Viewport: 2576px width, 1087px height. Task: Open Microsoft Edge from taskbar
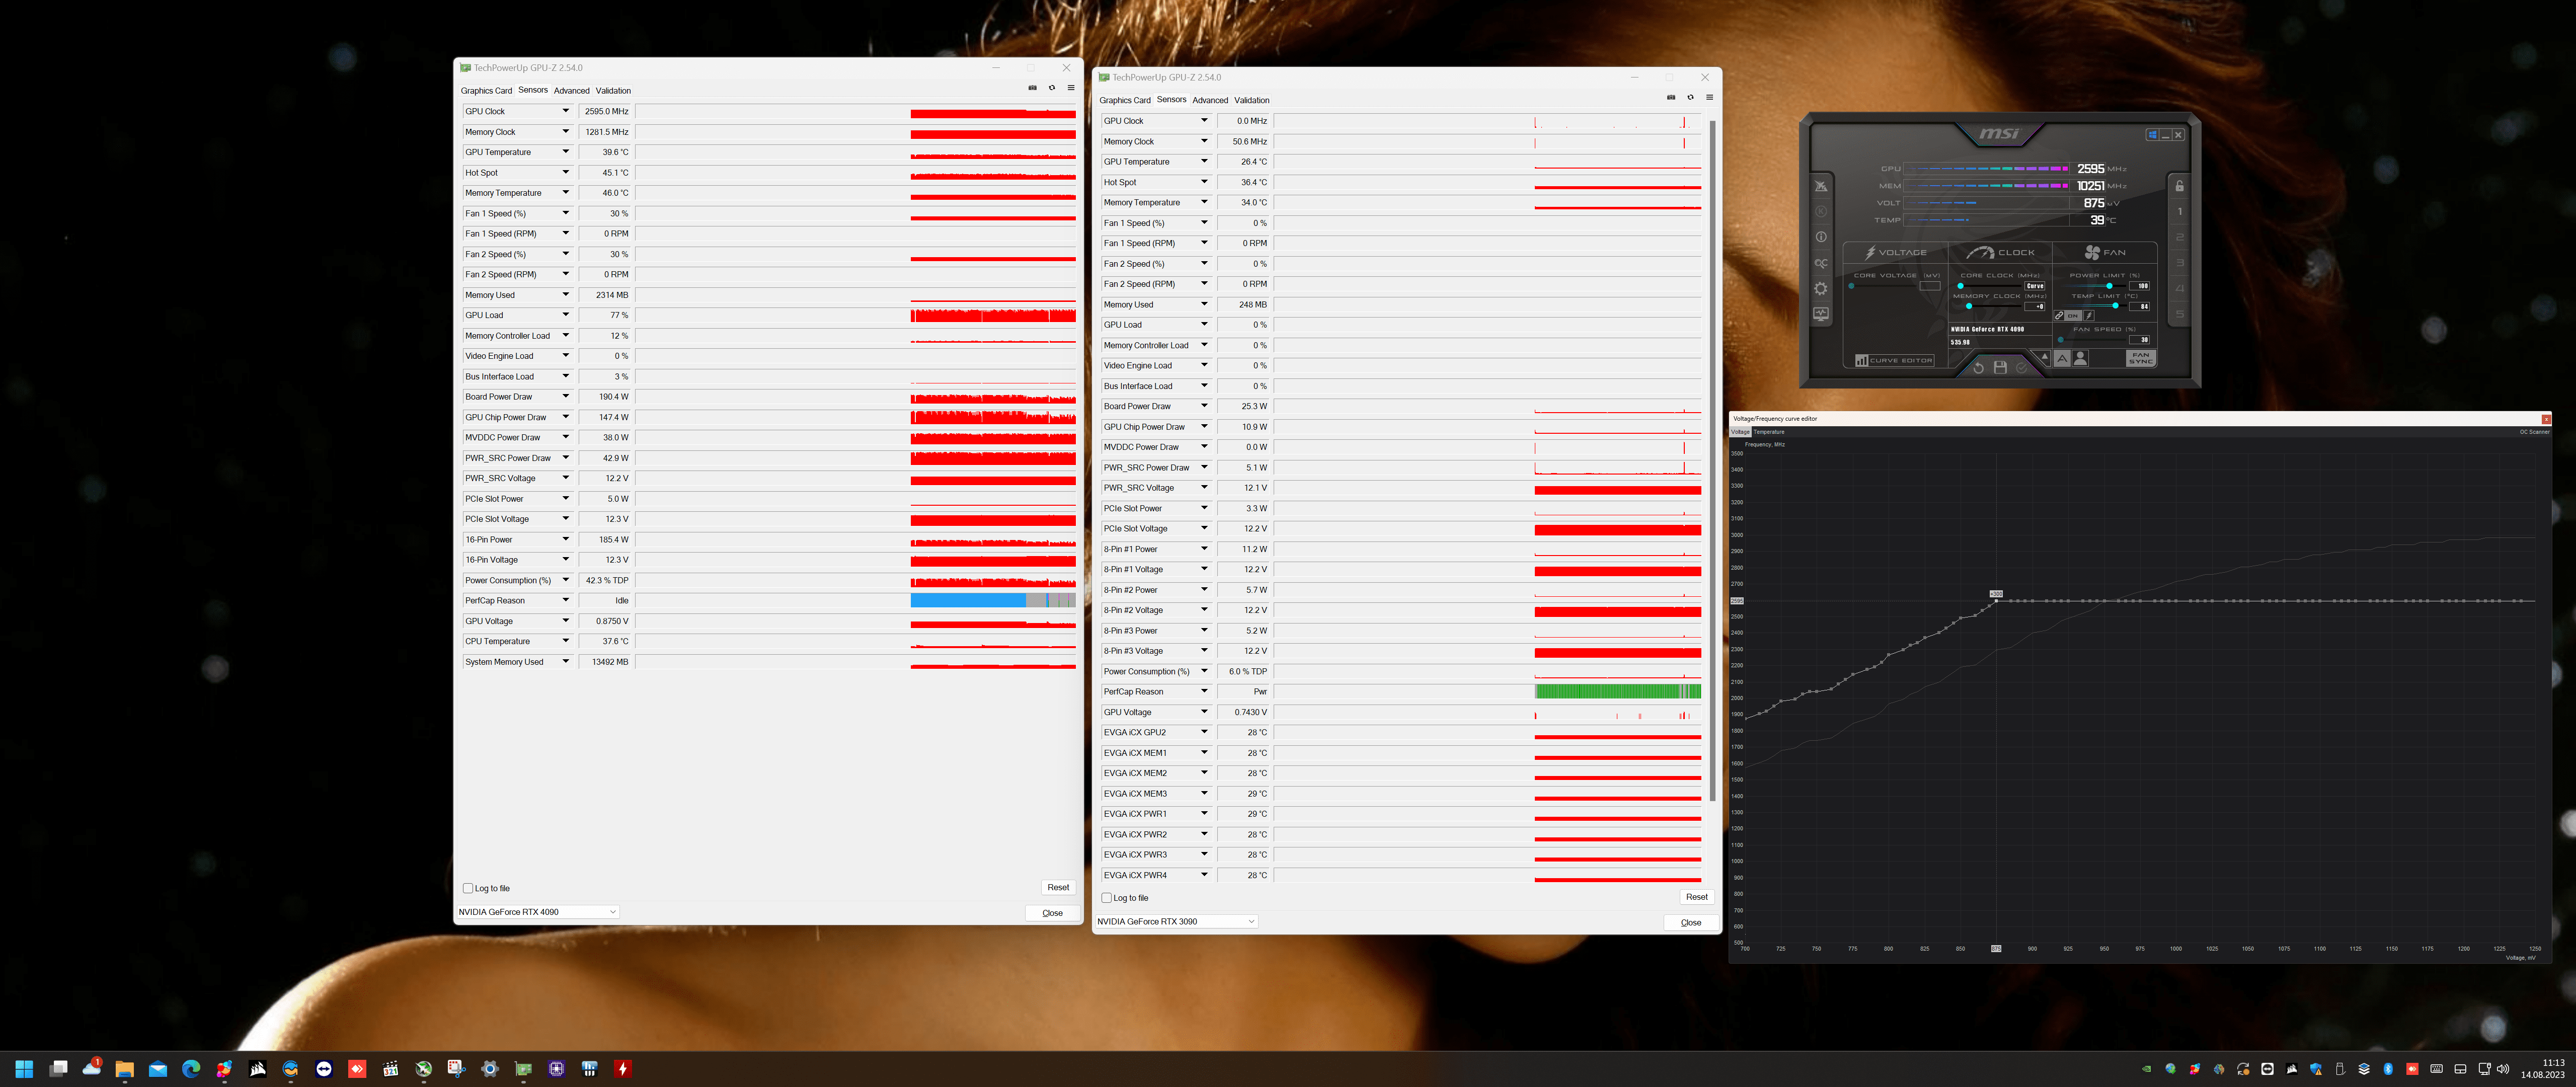click(191, 1068)
